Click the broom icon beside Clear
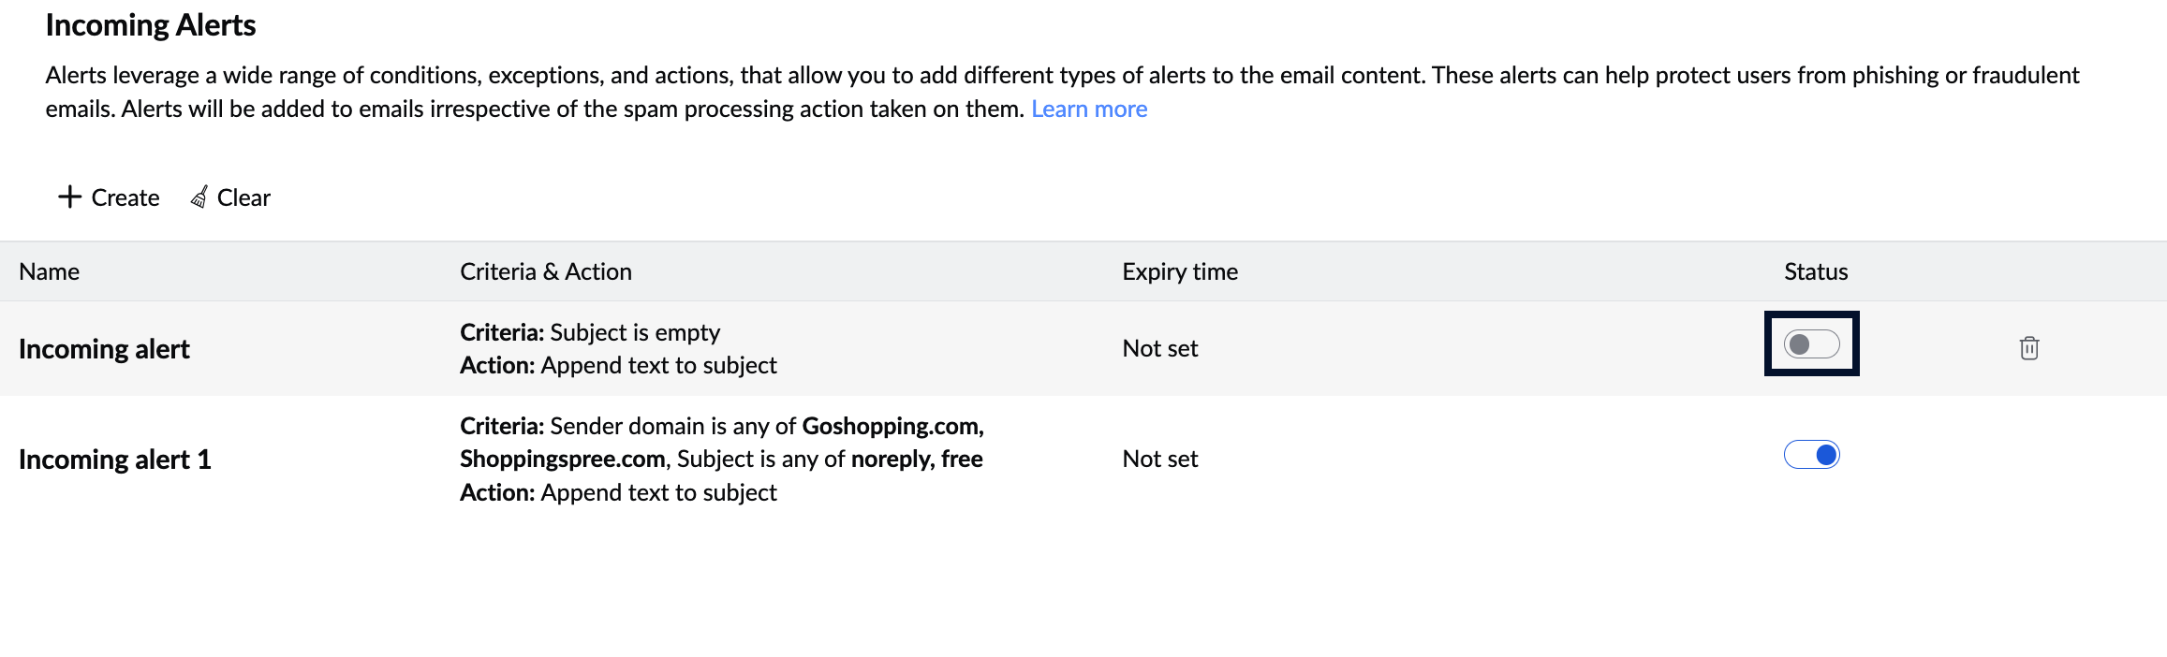2167x657 pixels. coord(199,197)
